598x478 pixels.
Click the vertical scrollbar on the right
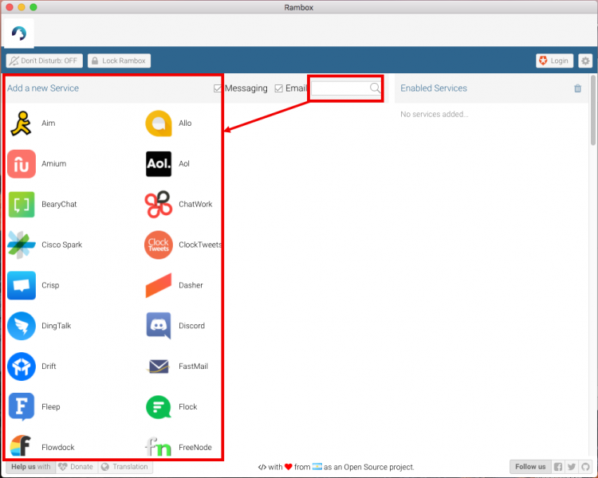593,111
